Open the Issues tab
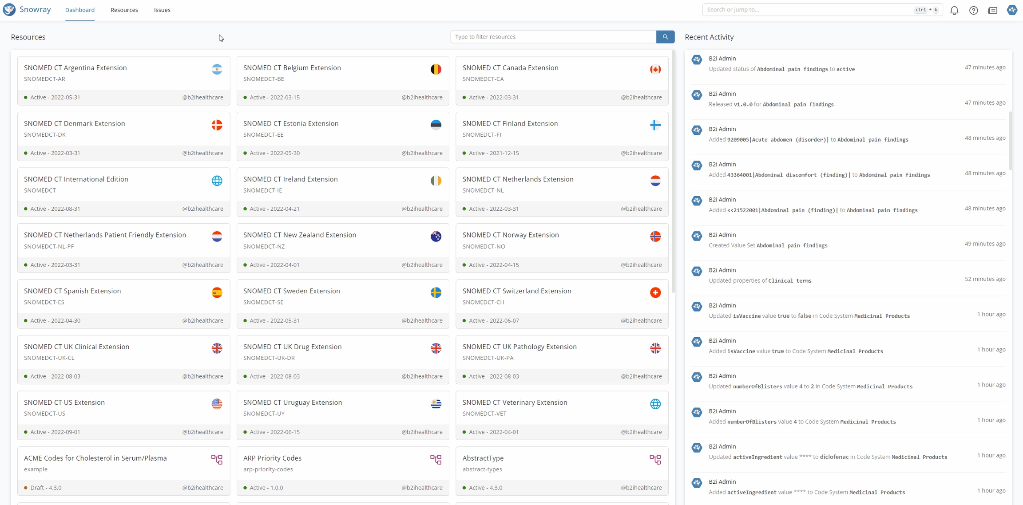 pyautogui.click(x=162, y=10)
